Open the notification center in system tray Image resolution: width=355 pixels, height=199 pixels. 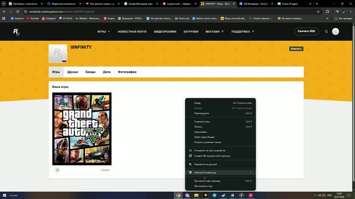tap(349, 195)
